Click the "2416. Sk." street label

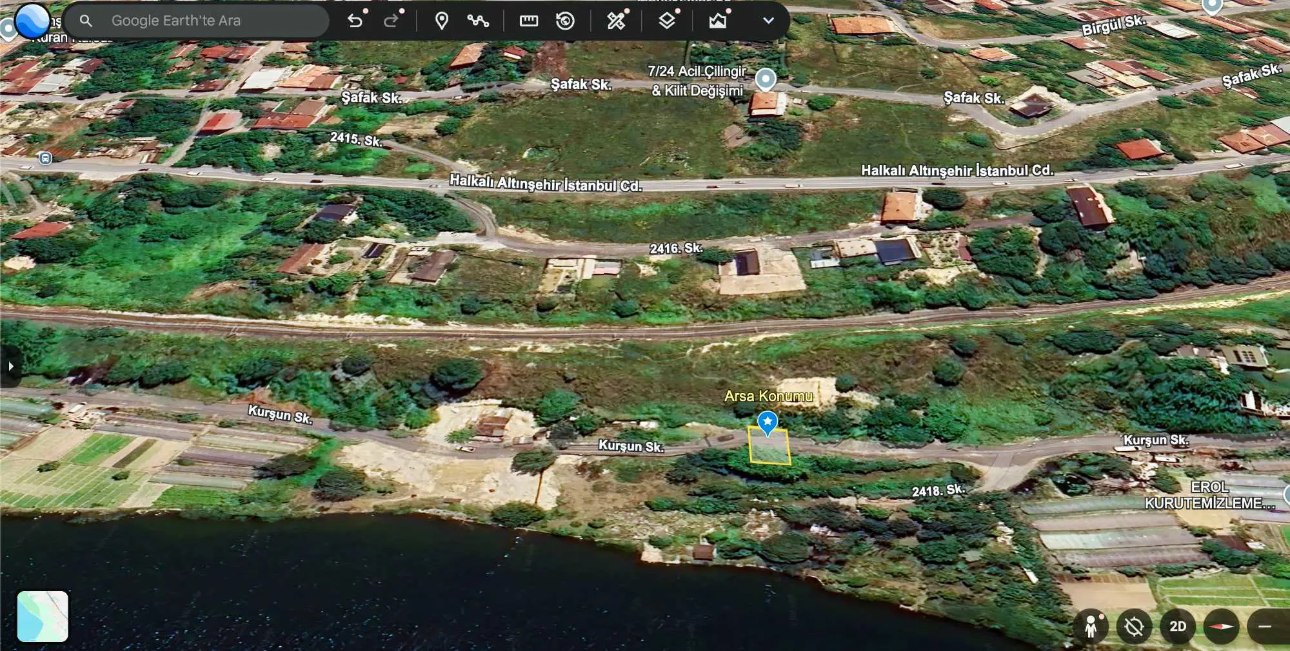[676, 248]
